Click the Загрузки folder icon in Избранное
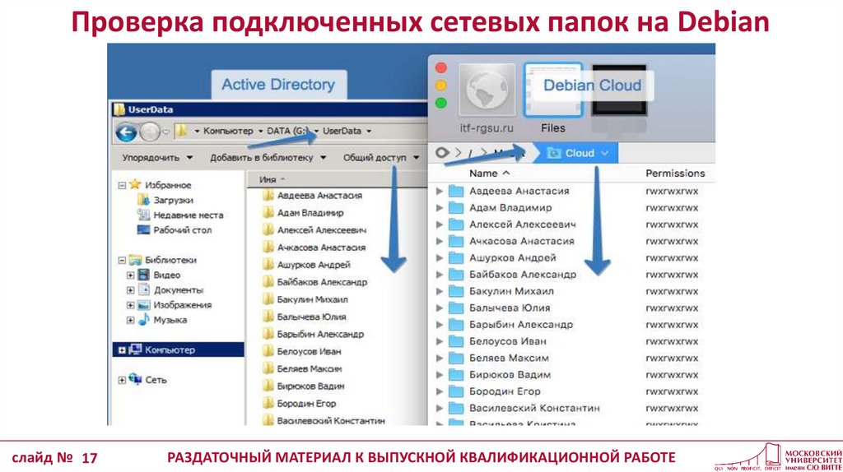Viewport: 843px width, 472px height. pyautogui.click(x=144, y=200)
